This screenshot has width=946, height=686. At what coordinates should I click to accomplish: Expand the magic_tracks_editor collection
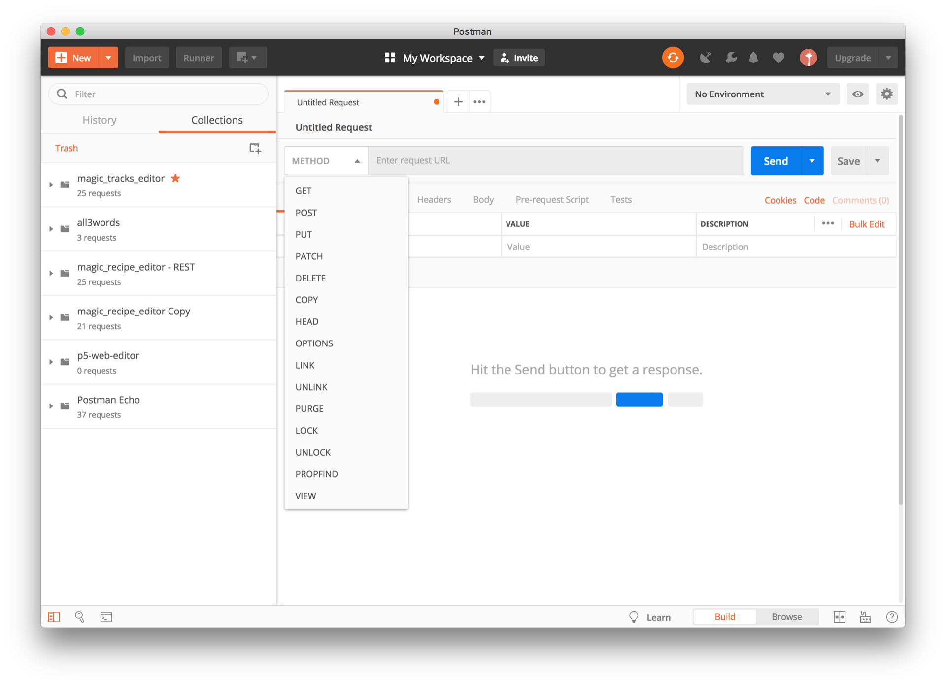(x=51, y=185)
